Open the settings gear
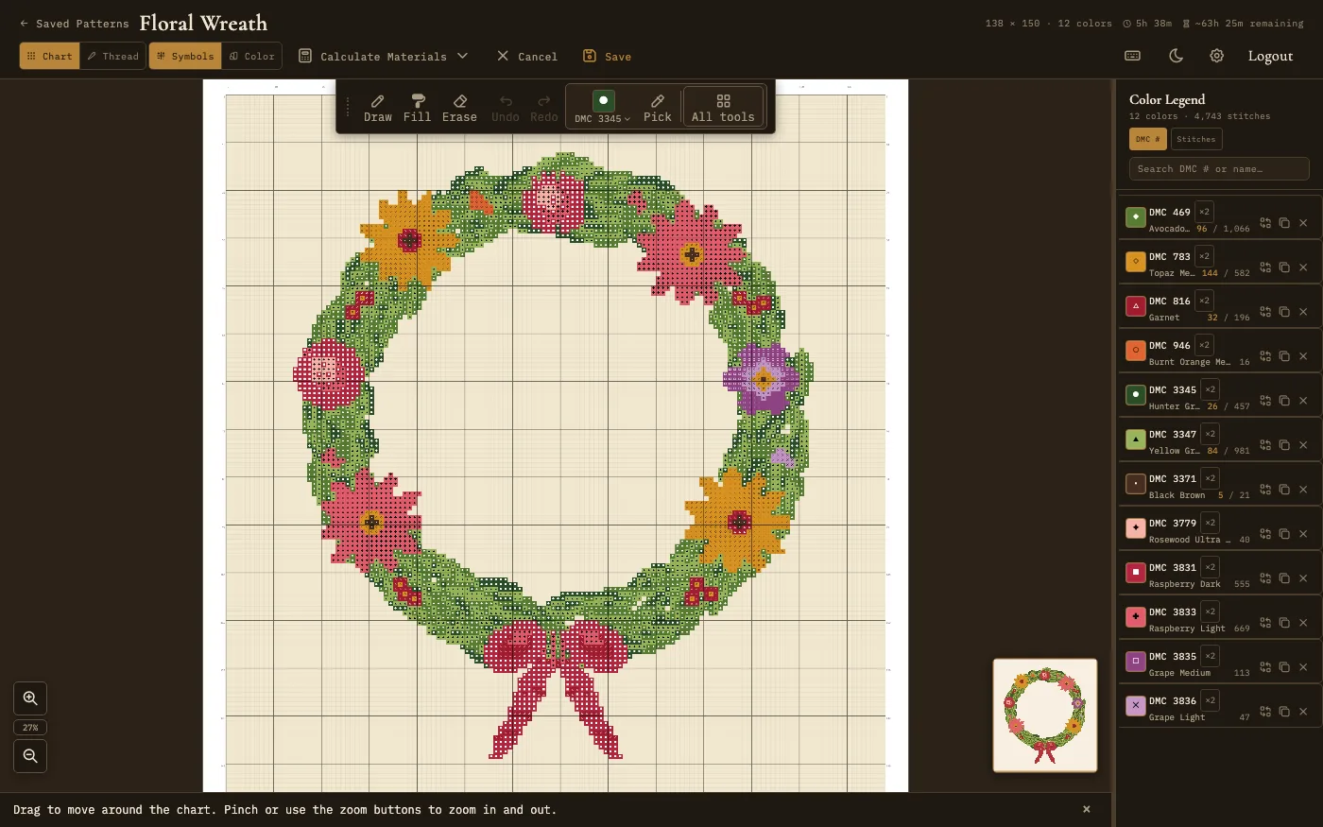This screenshot has height=827, width=1323. coord(1216,56)
